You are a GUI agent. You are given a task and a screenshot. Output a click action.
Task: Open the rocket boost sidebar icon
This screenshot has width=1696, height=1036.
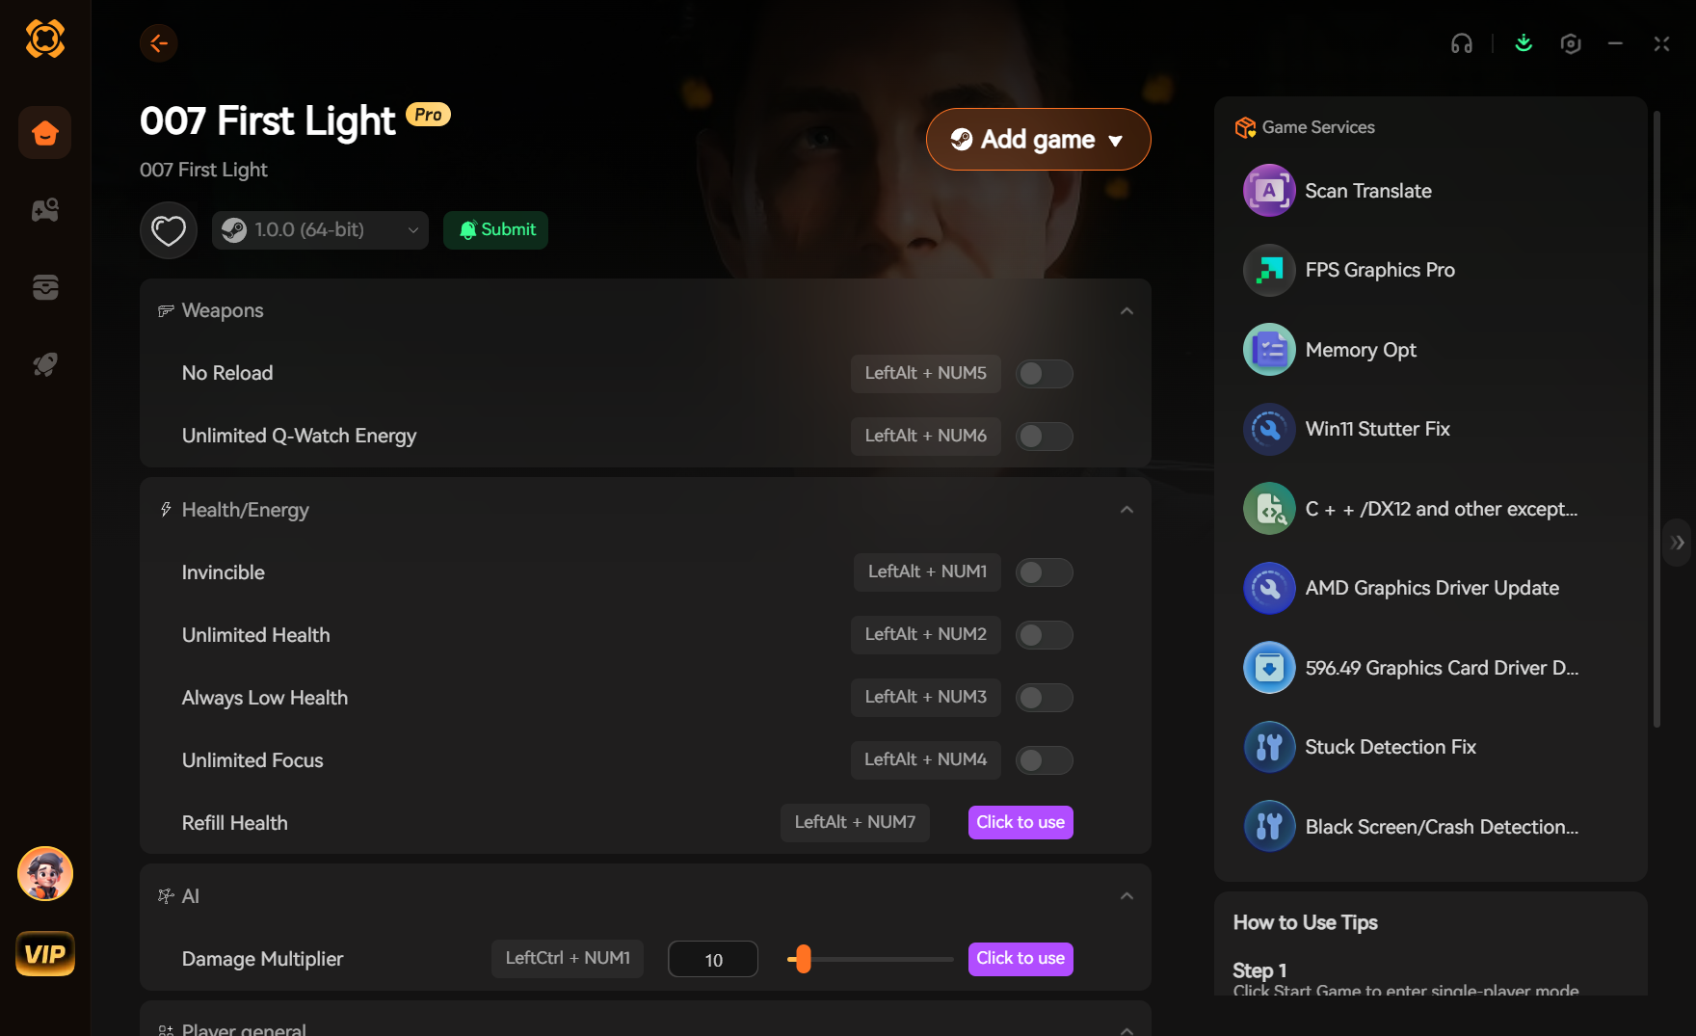click(x=44, y=364)
